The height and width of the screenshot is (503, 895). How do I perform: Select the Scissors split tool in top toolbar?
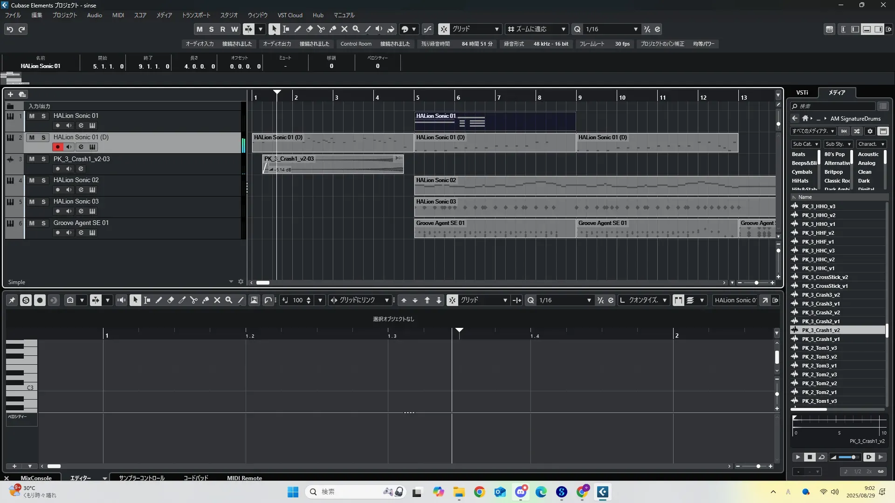point(321,29)
